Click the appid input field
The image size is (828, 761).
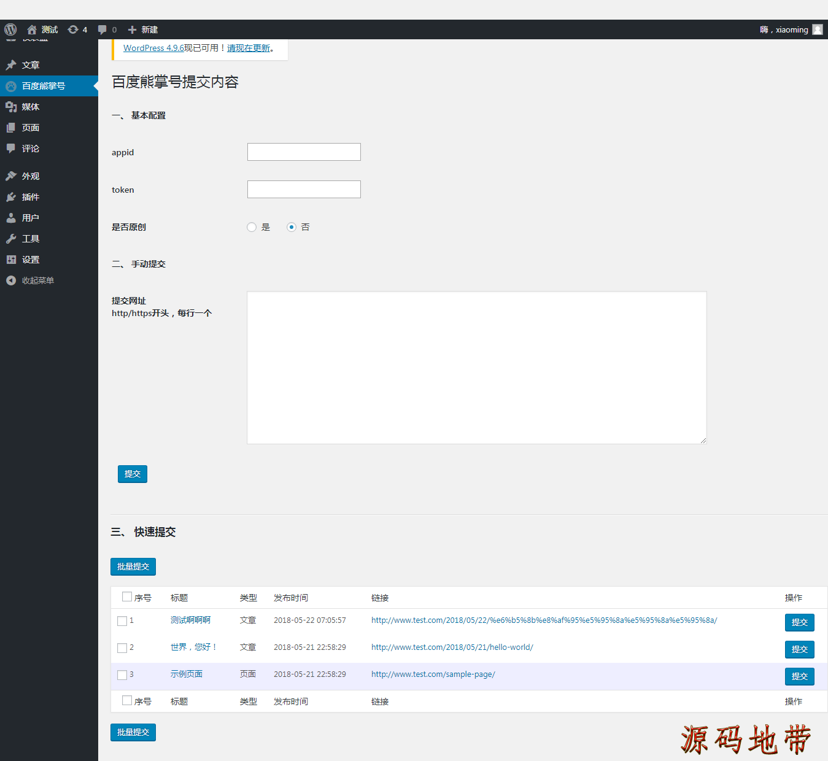pyautogui.click(x=304, y=152)
